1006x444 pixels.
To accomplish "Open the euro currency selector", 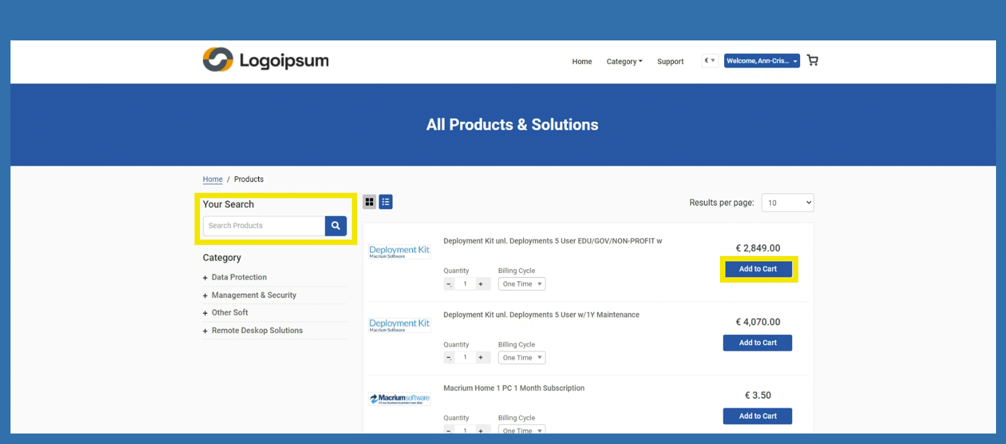I will point(710,60).
